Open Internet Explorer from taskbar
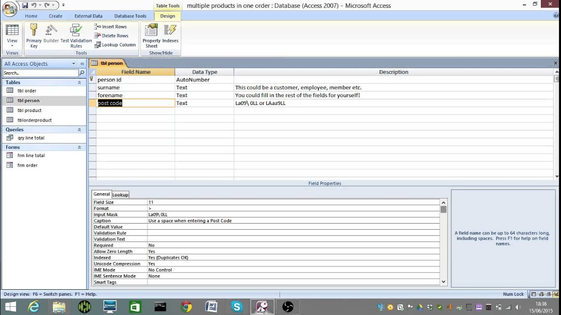The height and width of the screenshot is (315, 561). pyautogui.click(x=34, y=307)
